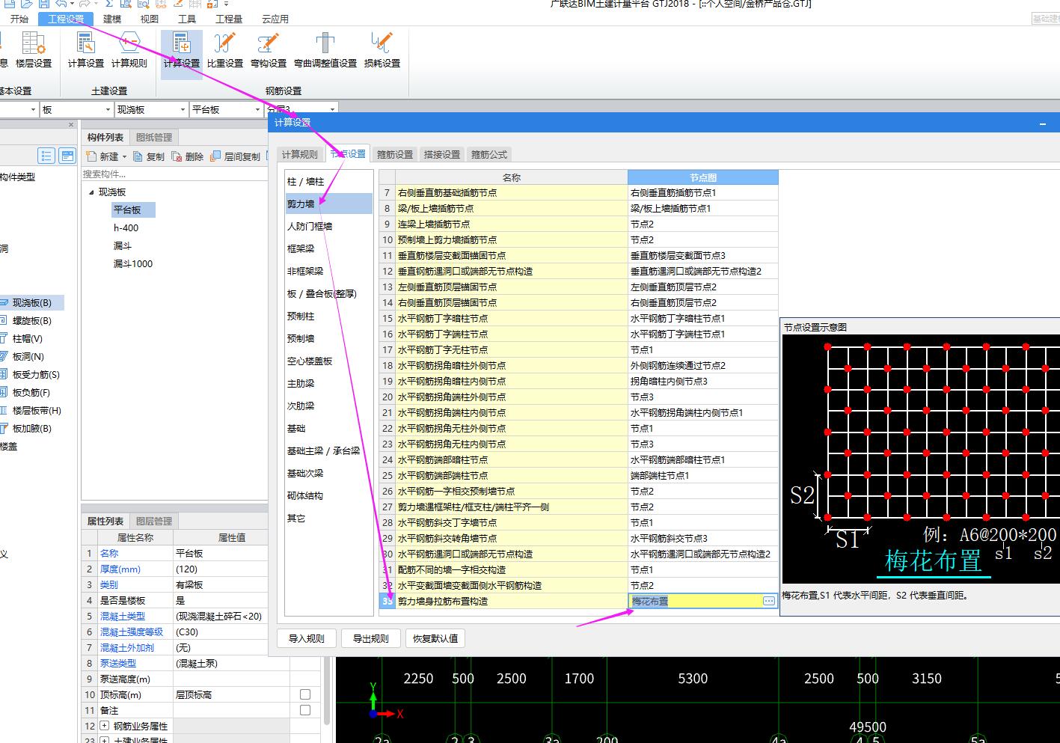Click 混凝土强度等级 property link

[132, 632]
